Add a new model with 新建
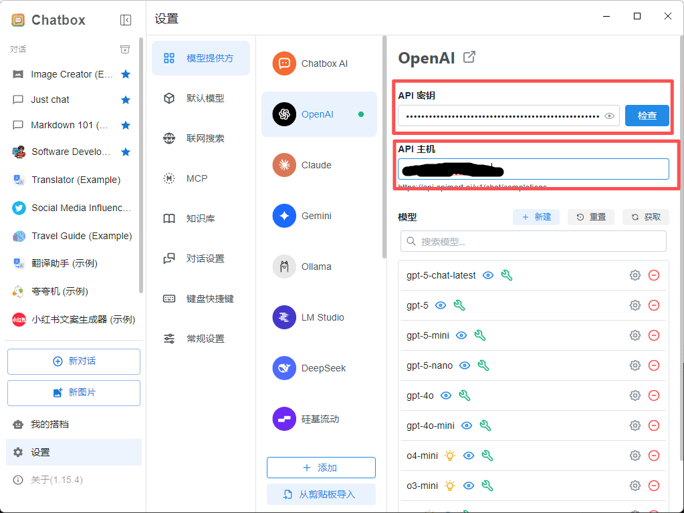The height and width of the screenshot is (513, 684). (536, 217)
